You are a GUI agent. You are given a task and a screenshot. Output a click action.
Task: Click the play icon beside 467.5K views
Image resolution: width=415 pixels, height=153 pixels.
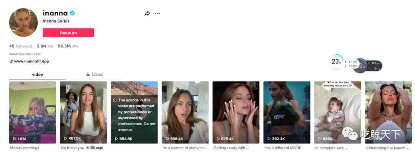(x=66, y=138)
